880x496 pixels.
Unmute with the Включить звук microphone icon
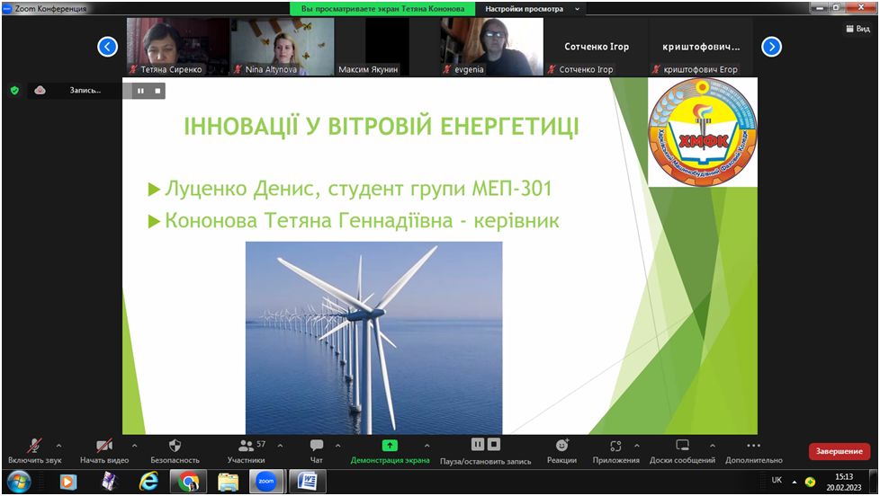34,446
